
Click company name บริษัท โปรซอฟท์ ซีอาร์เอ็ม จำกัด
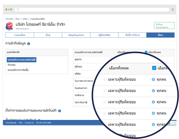pos(40,25)
